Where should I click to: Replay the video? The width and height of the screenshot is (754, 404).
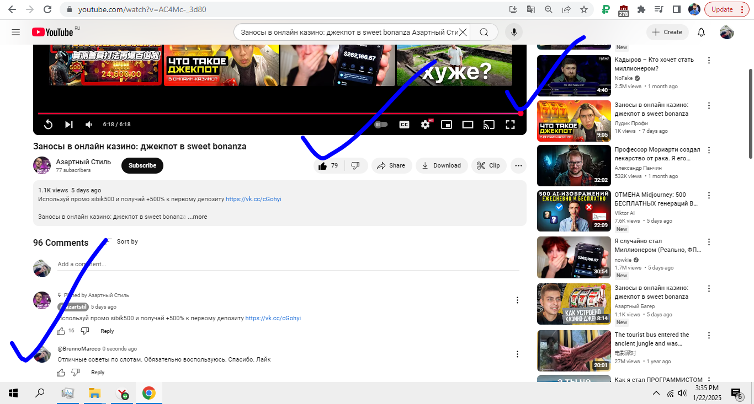48,125
